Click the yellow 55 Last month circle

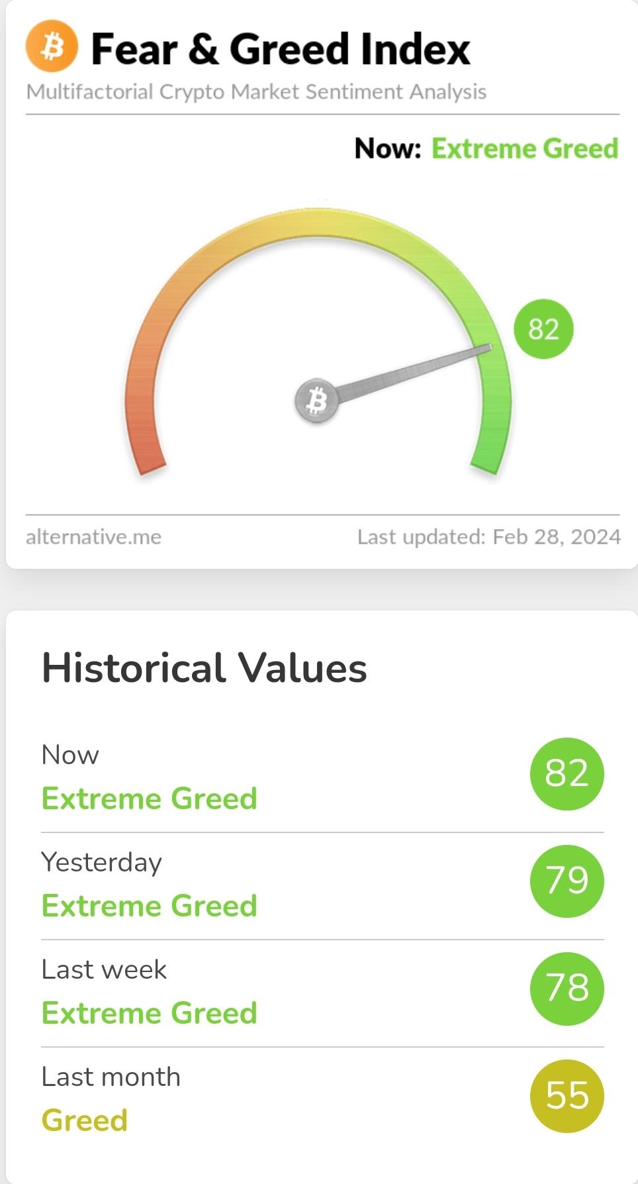(567, 1095)
